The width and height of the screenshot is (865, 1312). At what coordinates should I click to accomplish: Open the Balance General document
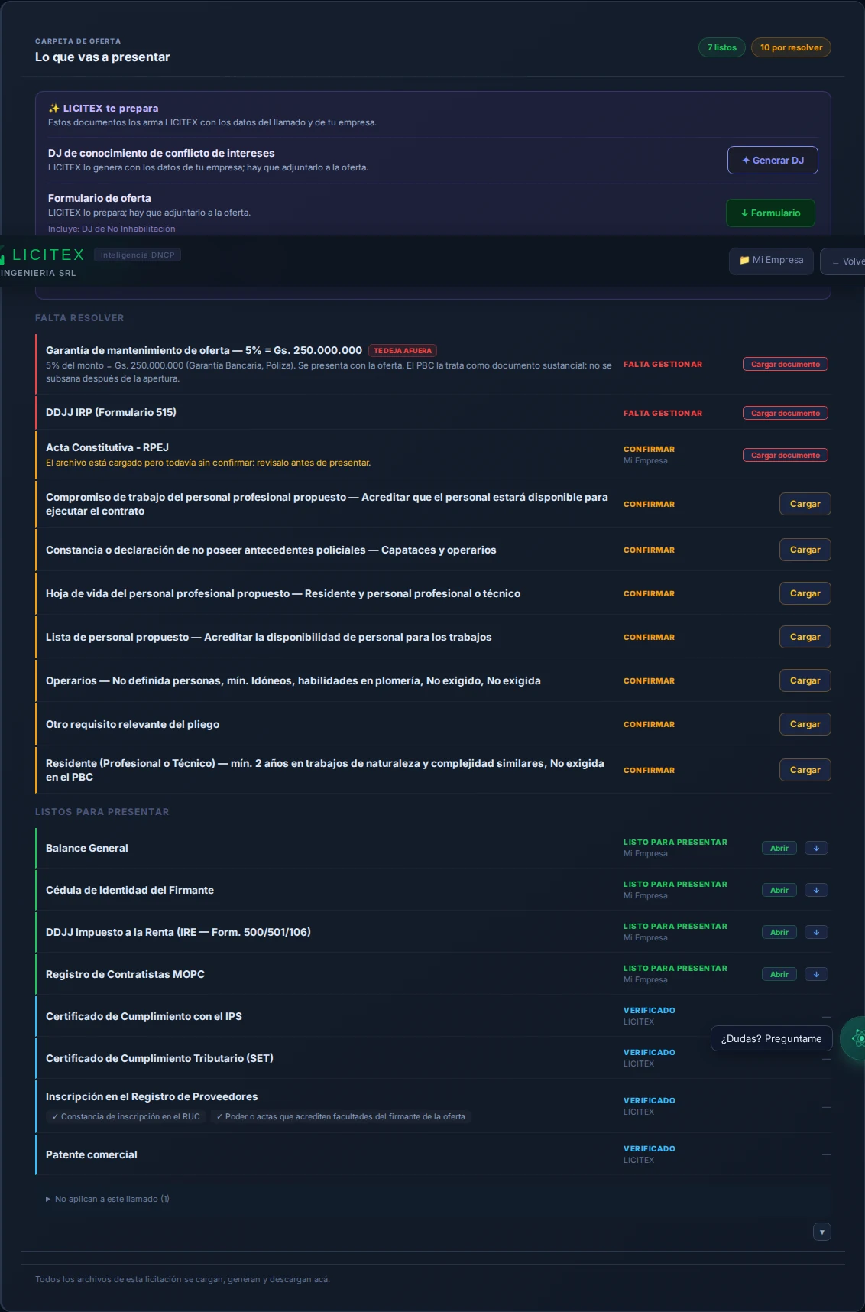779,848
